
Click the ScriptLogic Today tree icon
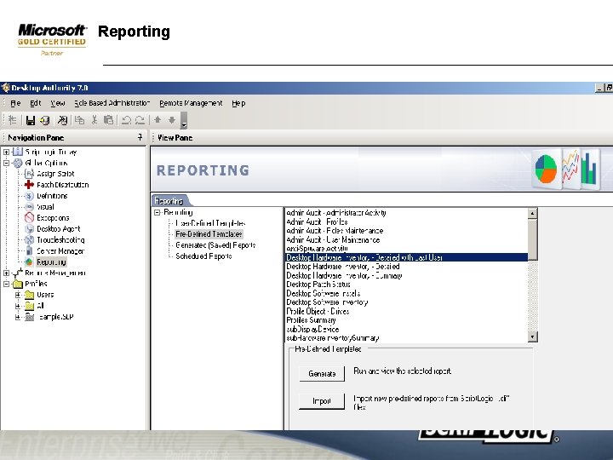[18, 152]
